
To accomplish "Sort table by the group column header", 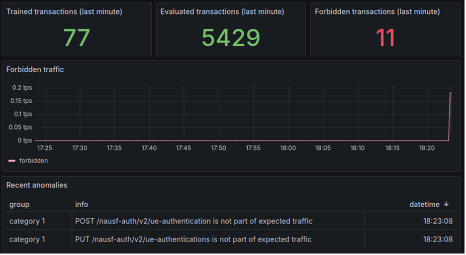I will point(19,204).
